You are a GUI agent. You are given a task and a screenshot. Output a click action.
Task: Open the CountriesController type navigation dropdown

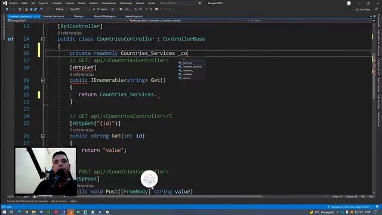189,21
